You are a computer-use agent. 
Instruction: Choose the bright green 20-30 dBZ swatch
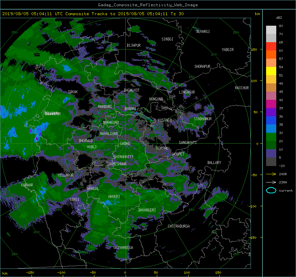point(271,137)
